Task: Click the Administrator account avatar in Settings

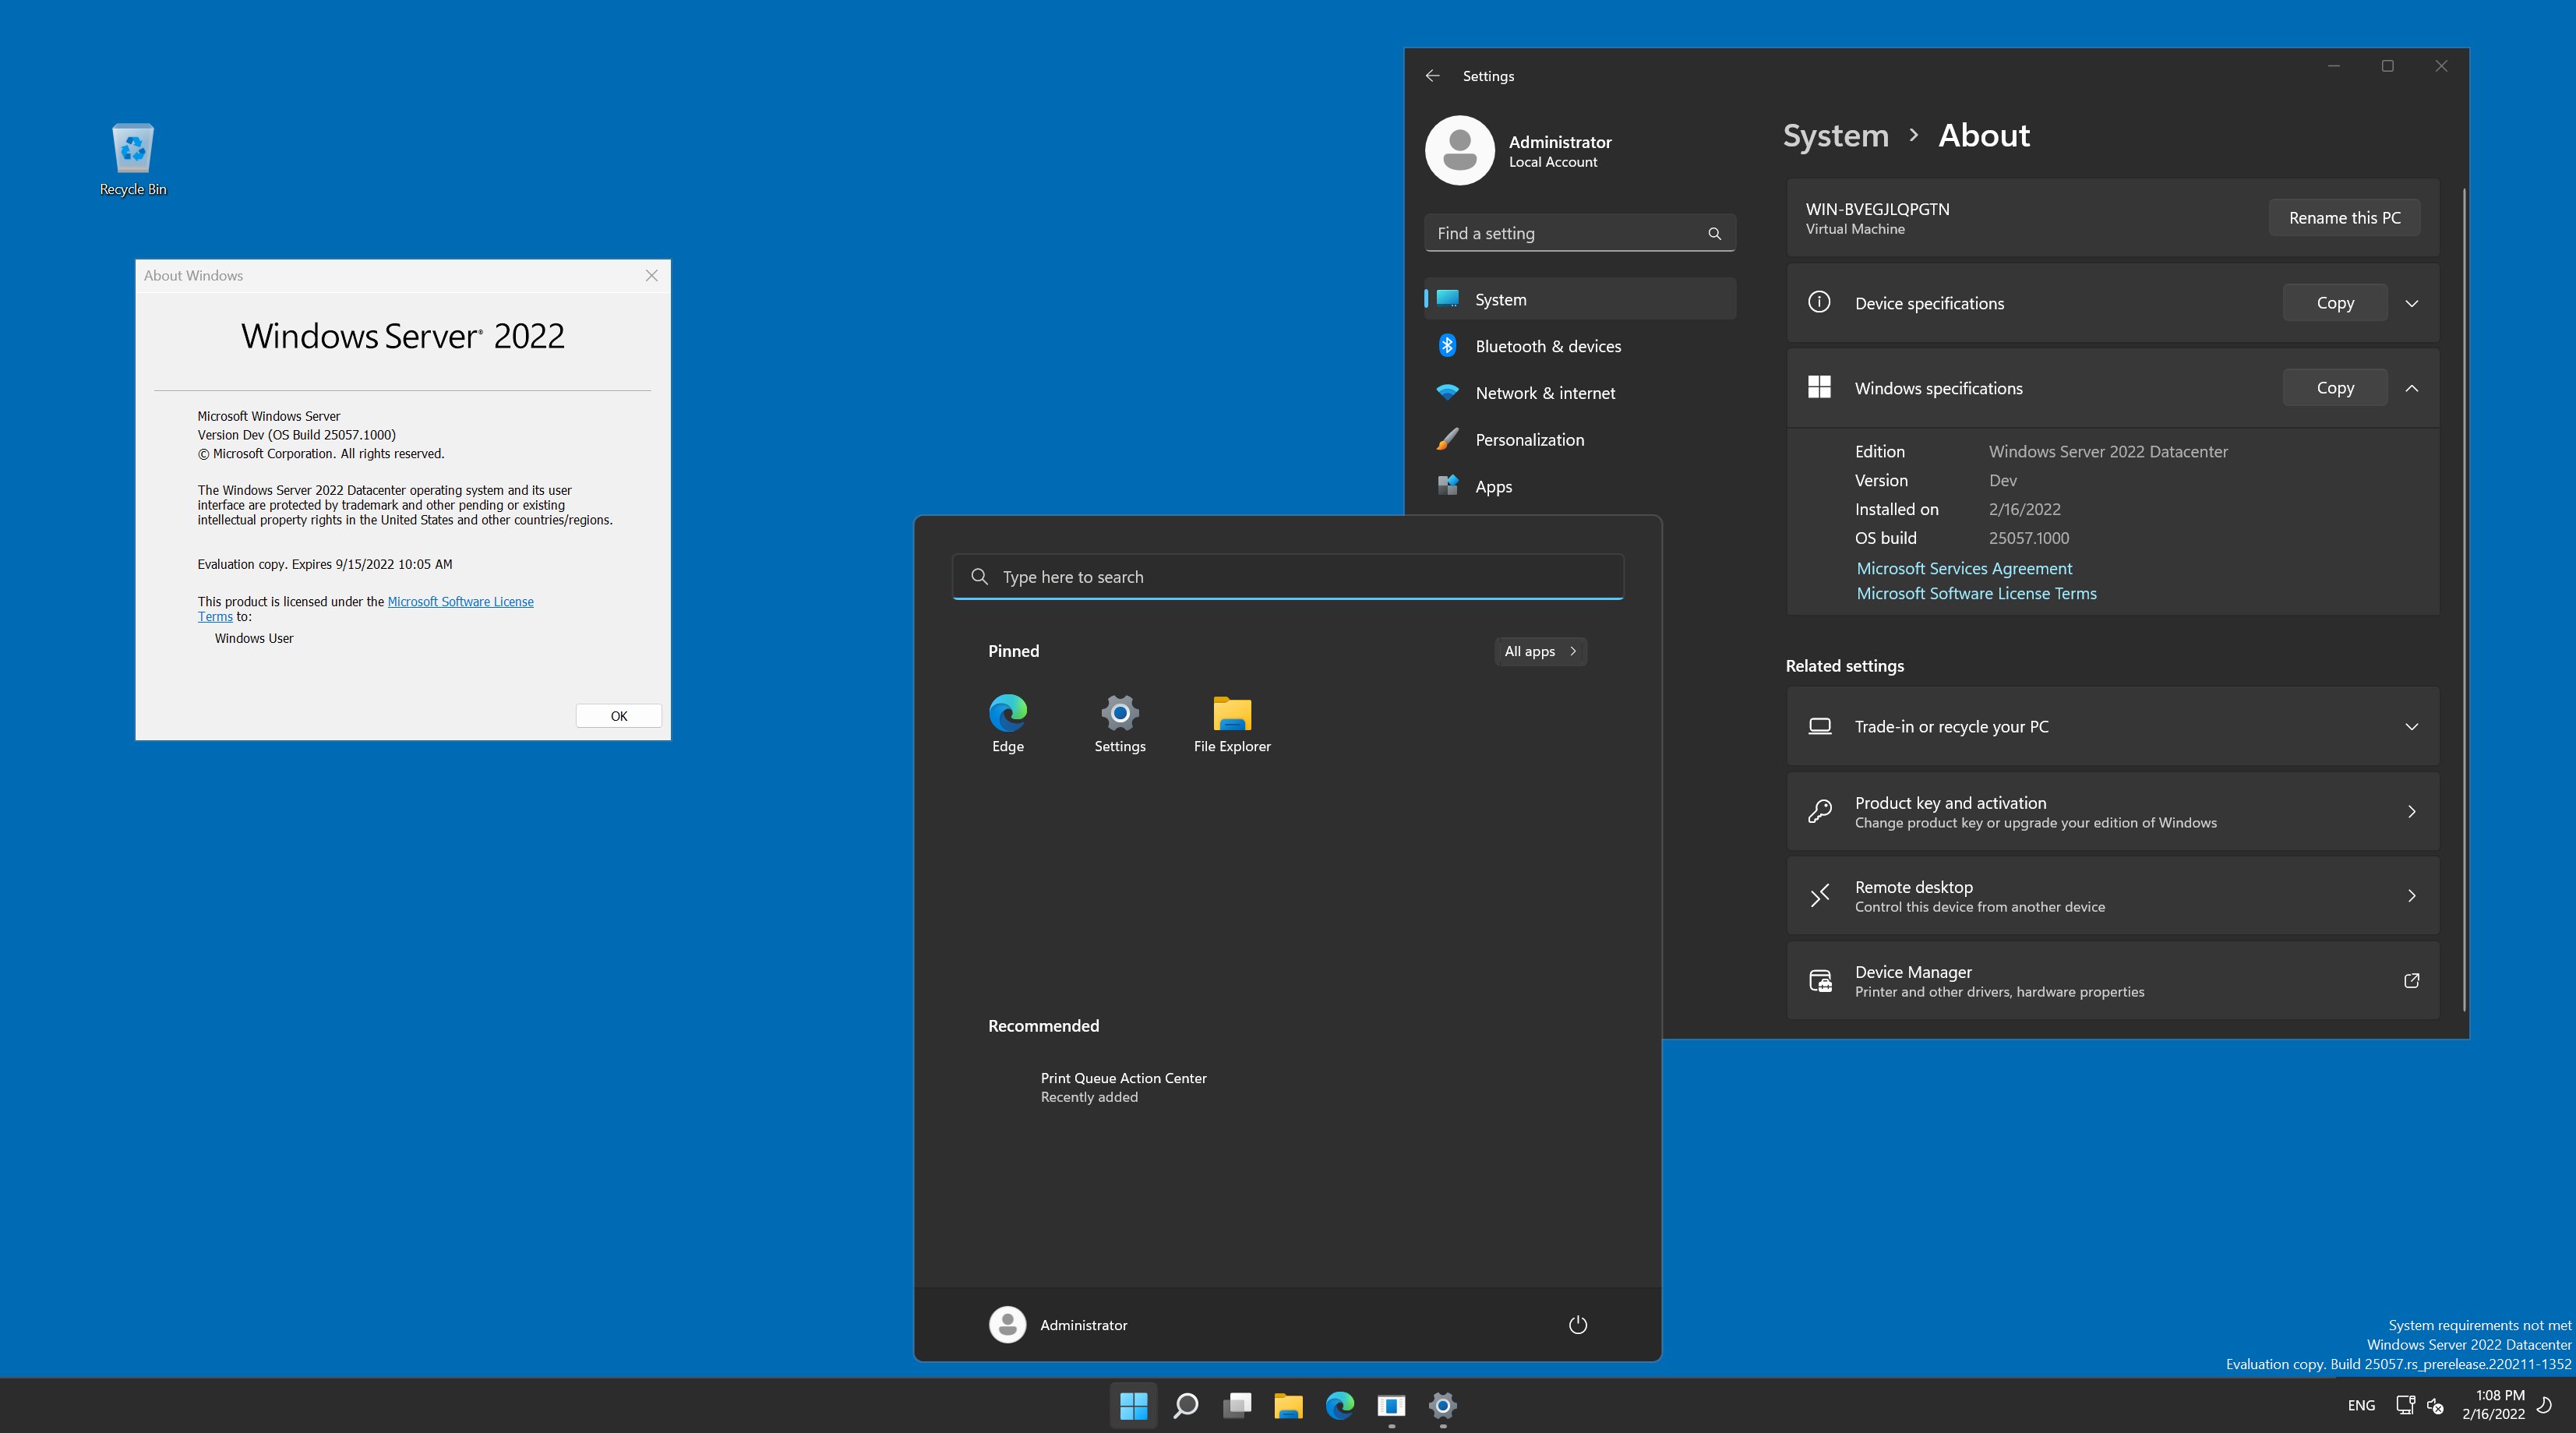Action: click(1459, 150)
